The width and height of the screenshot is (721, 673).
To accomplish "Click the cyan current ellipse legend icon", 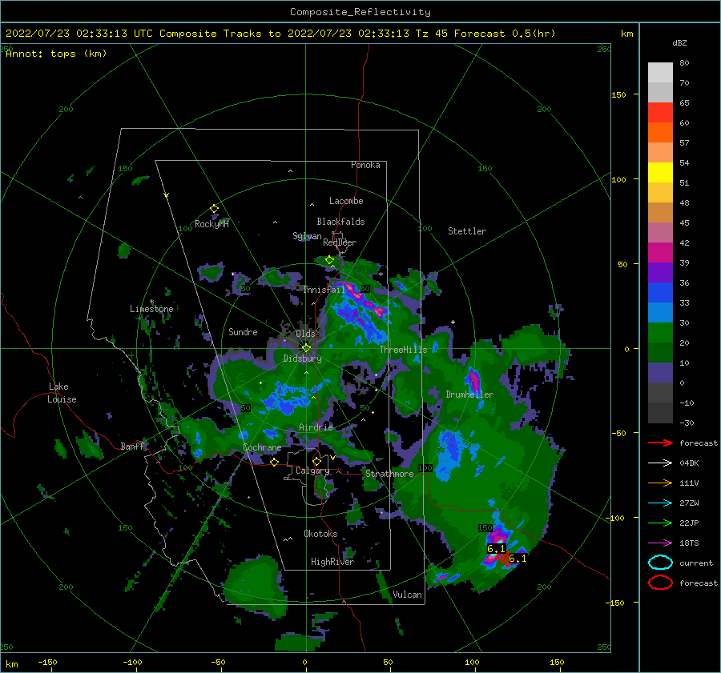I will pyautogui.click(x=660, y=563).
